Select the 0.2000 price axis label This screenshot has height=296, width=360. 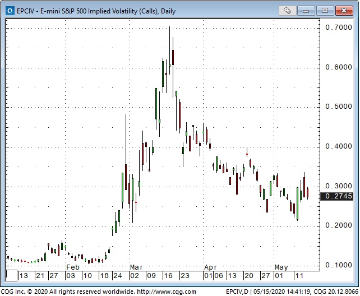point(339,225)
